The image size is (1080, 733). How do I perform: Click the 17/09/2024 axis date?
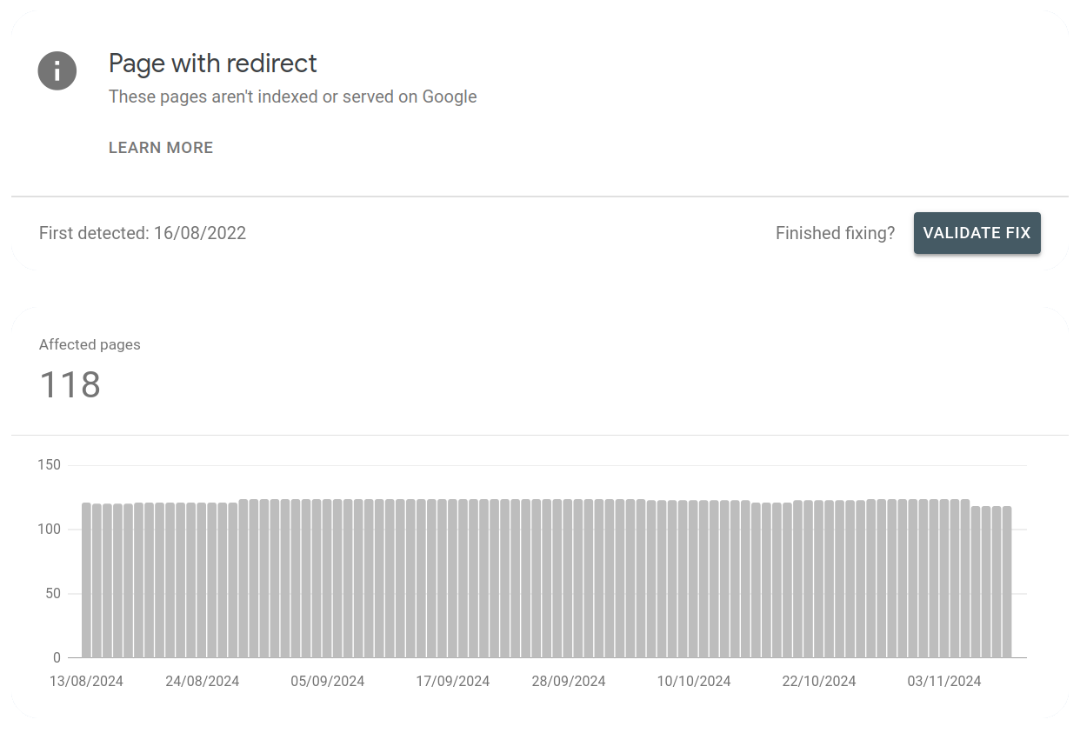(x=452, y=681)
